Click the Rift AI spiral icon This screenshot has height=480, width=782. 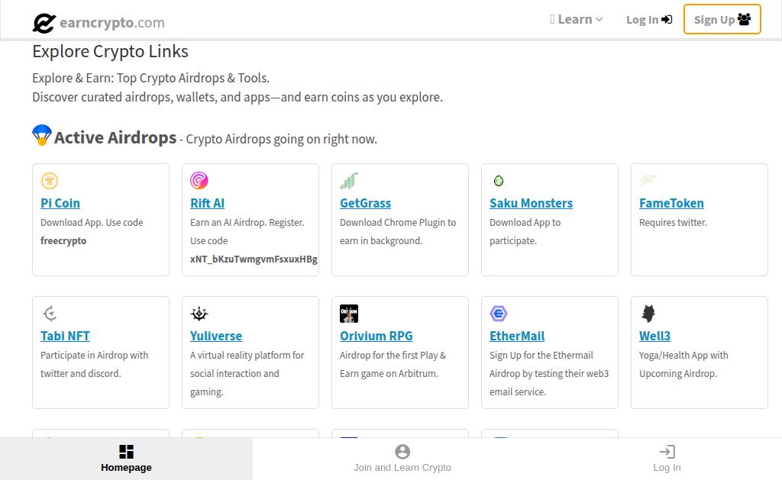coord(199,180)
